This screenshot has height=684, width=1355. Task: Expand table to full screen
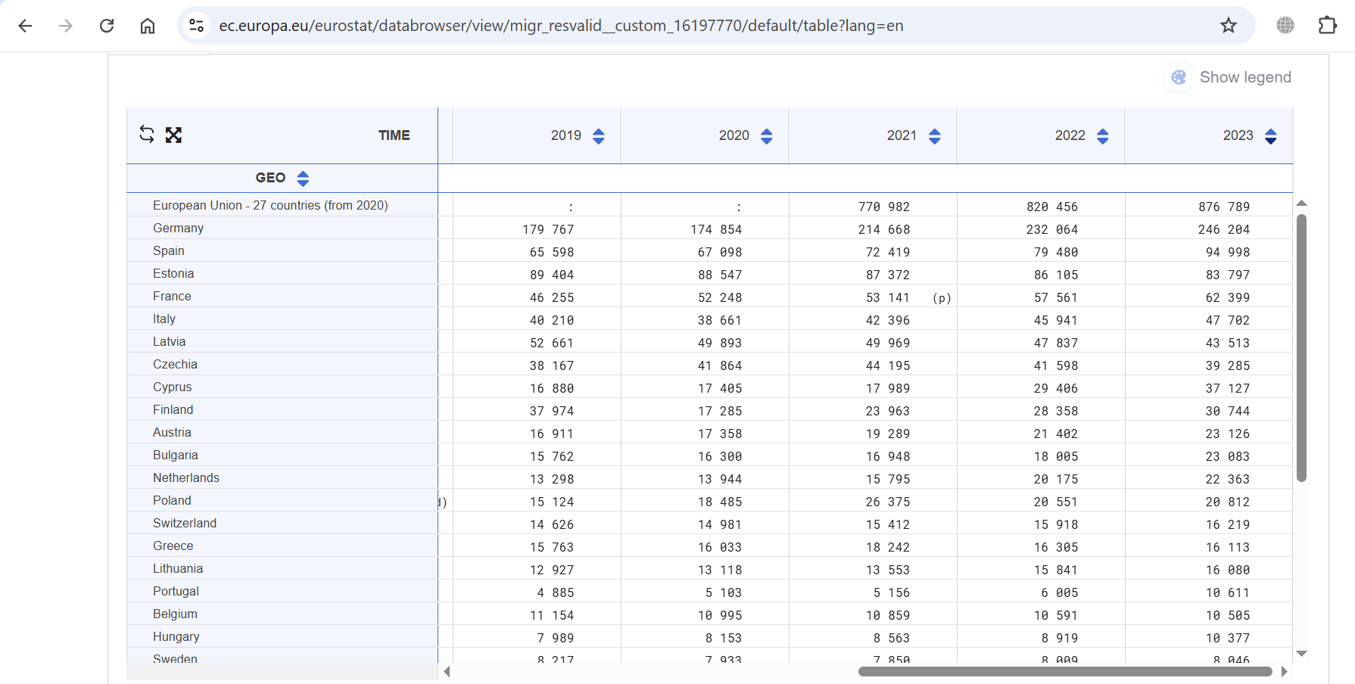pos(173,135)
